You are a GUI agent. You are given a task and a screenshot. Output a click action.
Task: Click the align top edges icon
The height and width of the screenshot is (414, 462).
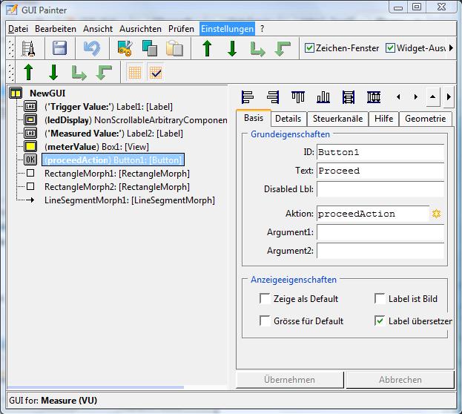(298, 96)
